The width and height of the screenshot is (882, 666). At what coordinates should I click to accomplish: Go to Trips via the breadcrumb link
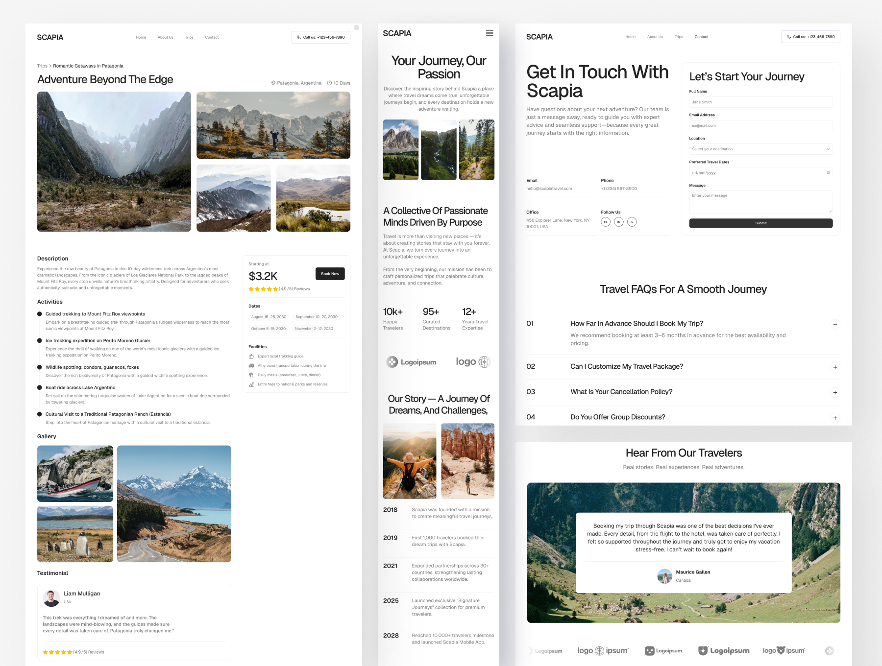[42, 66]
